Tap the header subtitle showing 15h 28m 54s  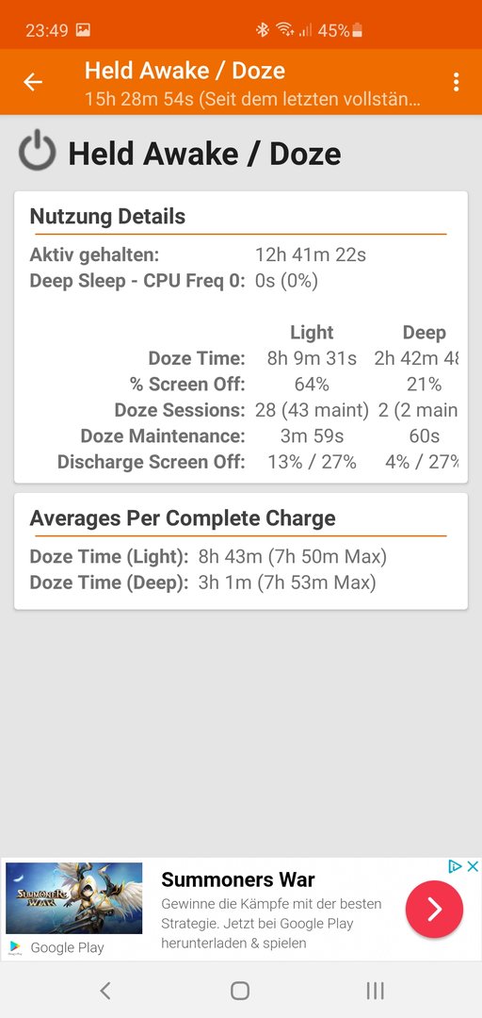click(253, 100)
